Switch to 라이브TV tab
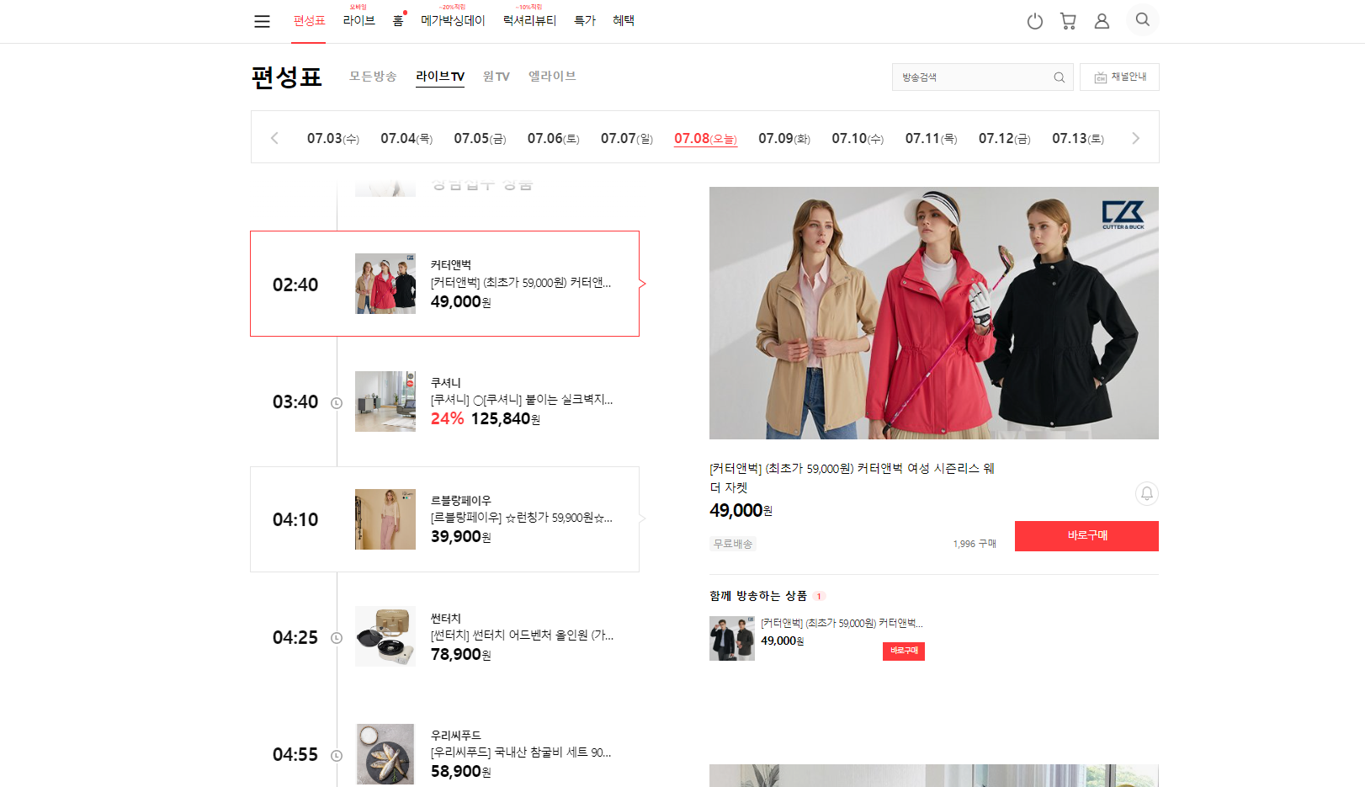 pos(440,77)
